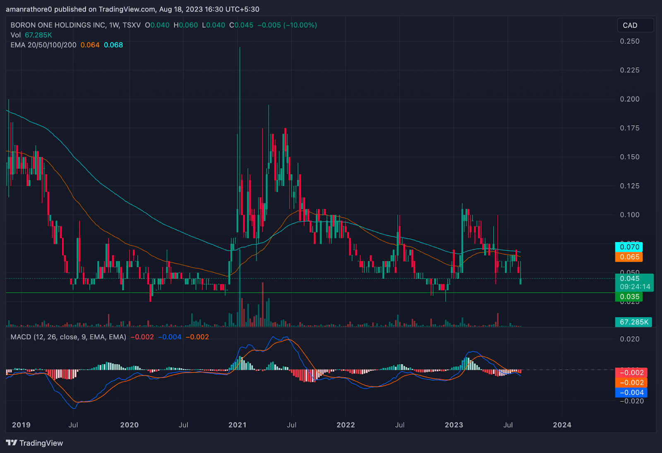Click the 2023 time axis label
This screenshot has height=453, width=662.
click(x=454, y=425)
